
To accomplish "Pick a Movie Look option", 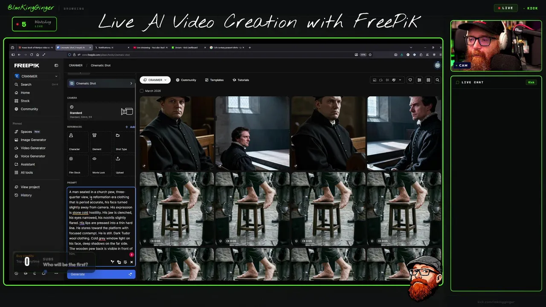I will [101, 165].
